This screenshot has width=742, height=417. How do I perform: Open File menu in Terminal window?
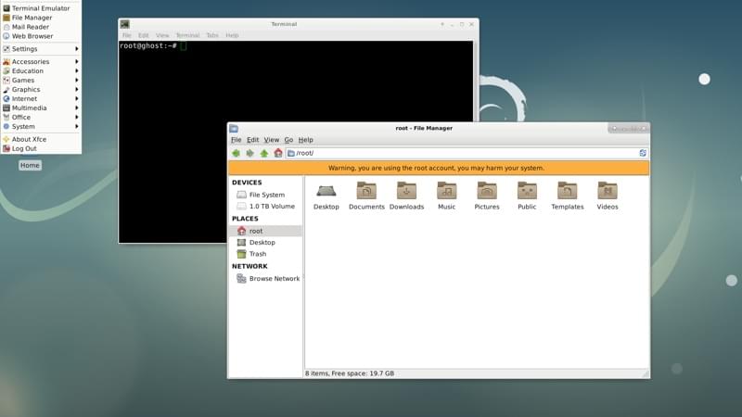click(127, 35)
